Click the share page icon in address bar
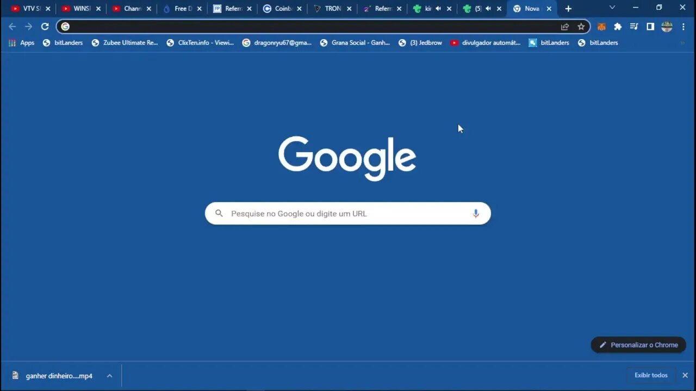 [x=565, y=27]
